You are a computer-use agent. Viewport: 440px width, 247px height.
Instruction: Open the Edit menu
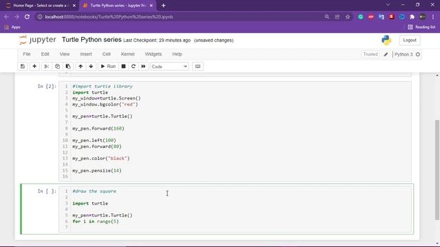point(45,54)
